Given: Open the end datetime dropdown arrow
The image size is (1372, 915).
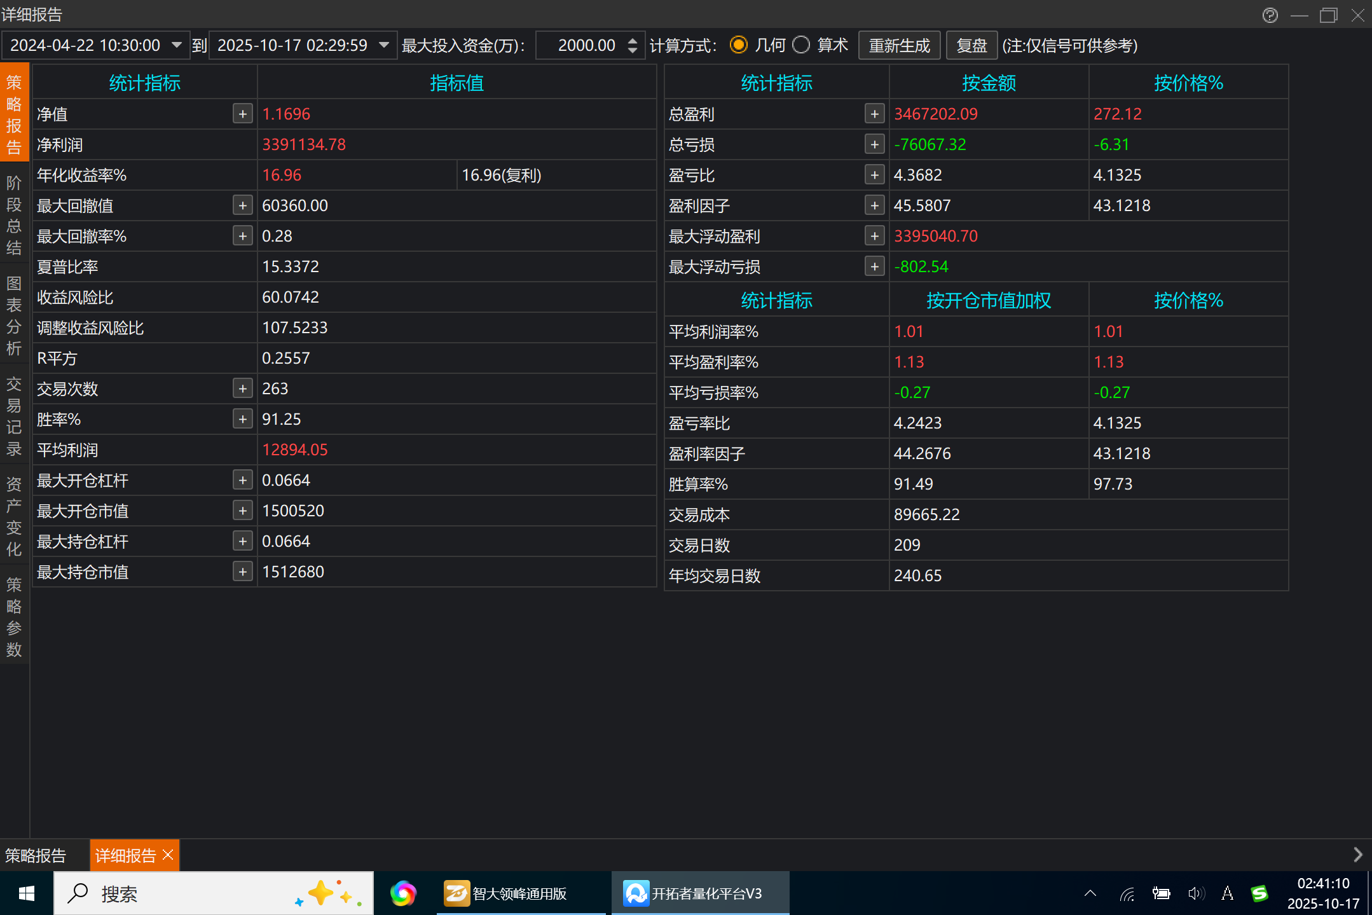Looking at the screenshot, I should pyautogui.click(x=384, y=45).
